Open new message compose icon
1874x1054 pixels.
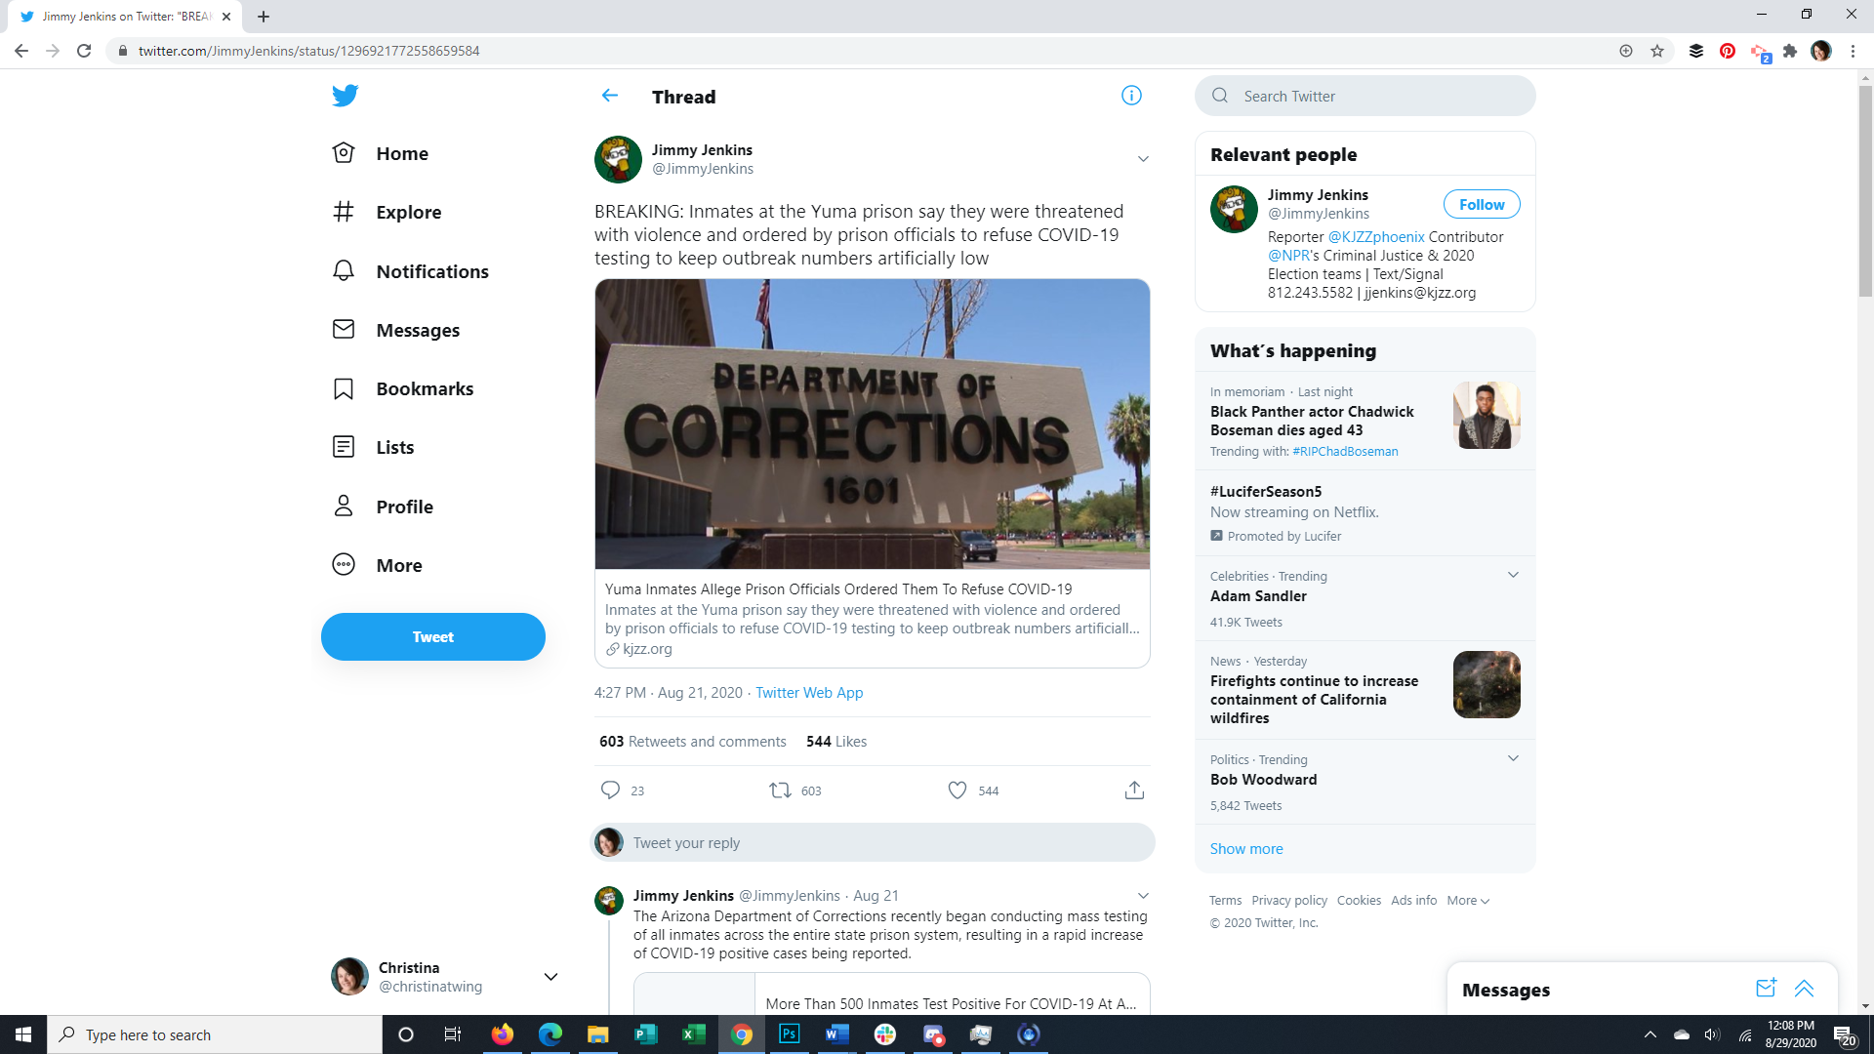(1765, 989)
